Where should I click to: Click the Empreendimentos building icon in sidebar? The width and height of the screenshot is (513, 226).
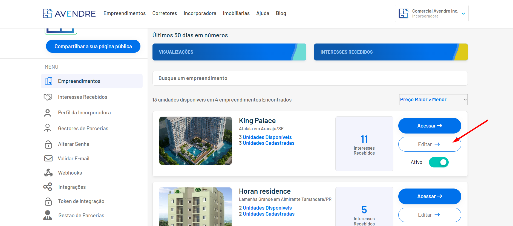click(48, 81)
